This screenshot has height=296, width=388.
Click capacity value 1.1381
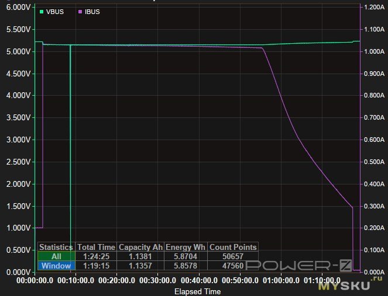(140, 256)
